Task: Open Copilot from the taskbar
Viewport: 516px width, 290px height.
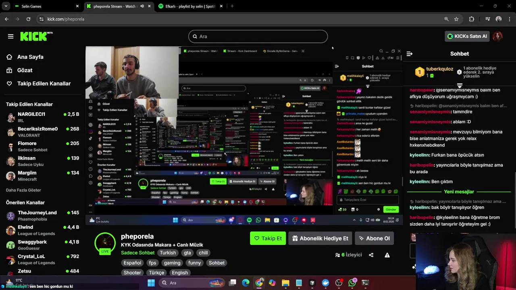Action: 272,283
